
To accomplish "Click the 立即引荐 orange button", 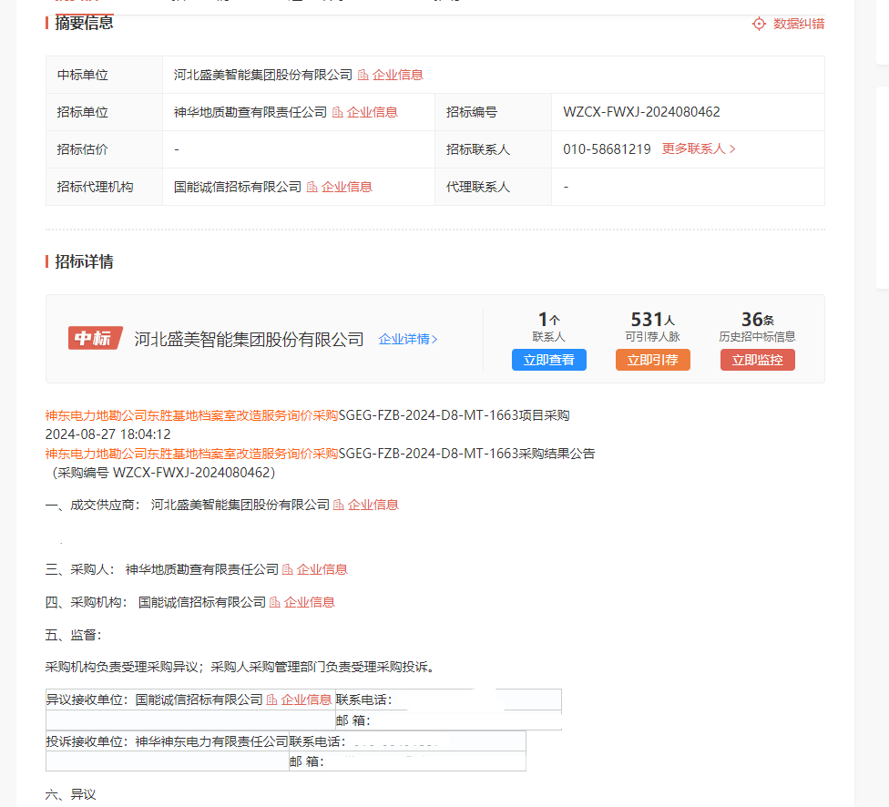I will pos(652,360).
